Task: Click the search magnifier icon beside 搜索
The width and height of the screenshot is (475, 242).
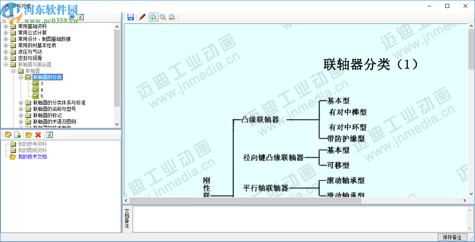Action: click(x=72, y=16)
